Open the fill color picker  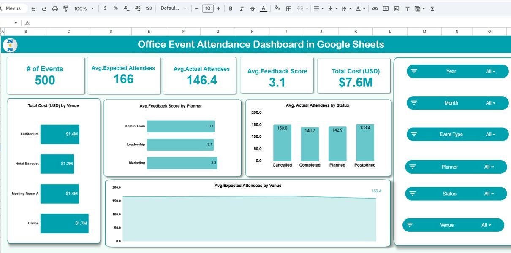[277, 8]
